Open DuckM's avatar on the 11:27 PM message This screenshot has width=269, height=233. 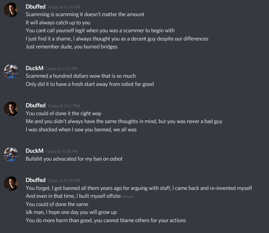pyautogui.click(x=11, y=71)
